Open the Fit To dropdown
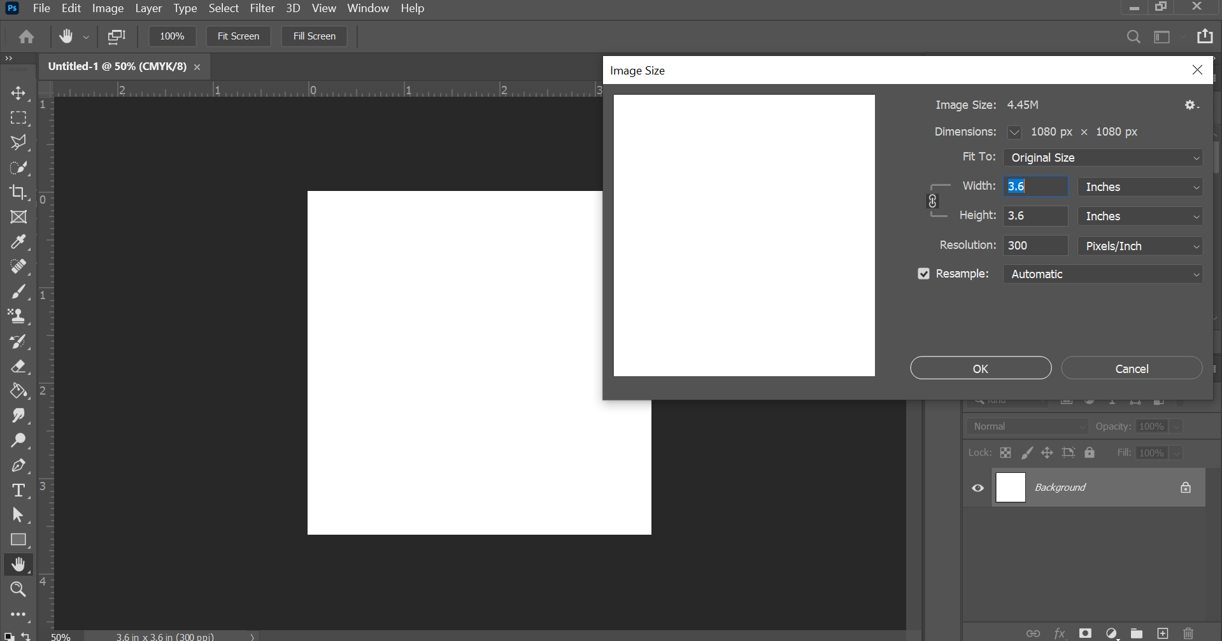The image size is (1222, 641). [x=1103, y=158]
